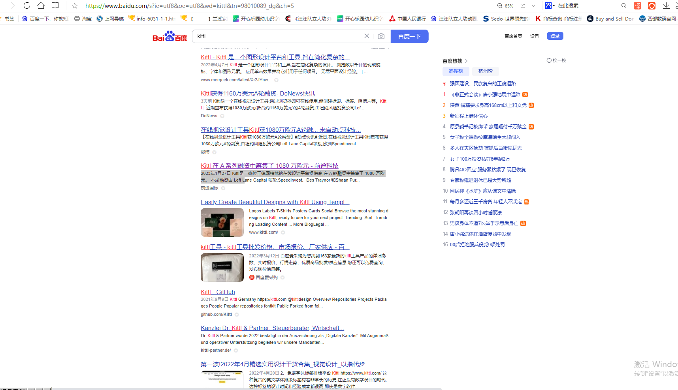Screen dimensions: 678x390
Task: Open the '淘宝' bookmark
Action: [83, 19]
